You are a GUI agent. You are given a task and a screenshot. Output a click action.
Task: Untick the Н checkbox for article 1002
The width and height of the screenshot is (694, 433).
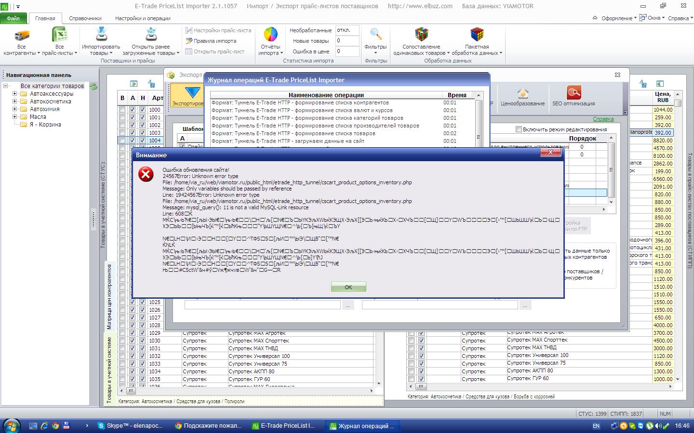click(x=143, y=125)
